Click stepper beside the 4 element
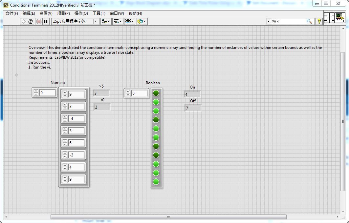This screenshot has height=223, width=349. (65, 167)
